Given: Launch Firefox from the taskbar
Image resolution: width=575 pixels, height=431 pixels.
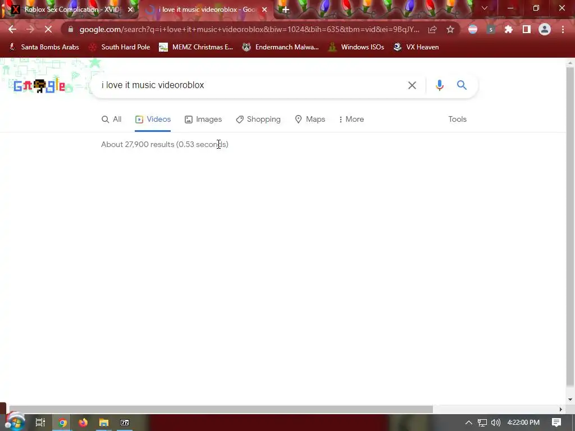Looking at the screenshot, I should 83,423.
